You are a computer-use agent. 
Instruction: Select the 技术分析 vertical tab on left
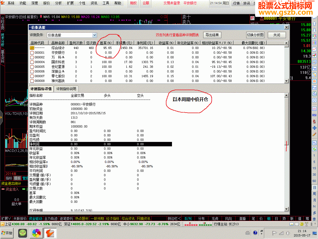[x=2, y=40]
